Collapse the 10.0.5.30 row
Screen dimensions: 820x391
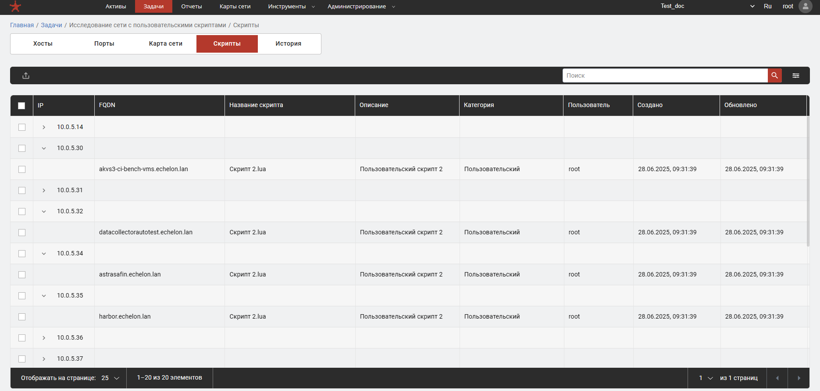[x=44, y=148]
